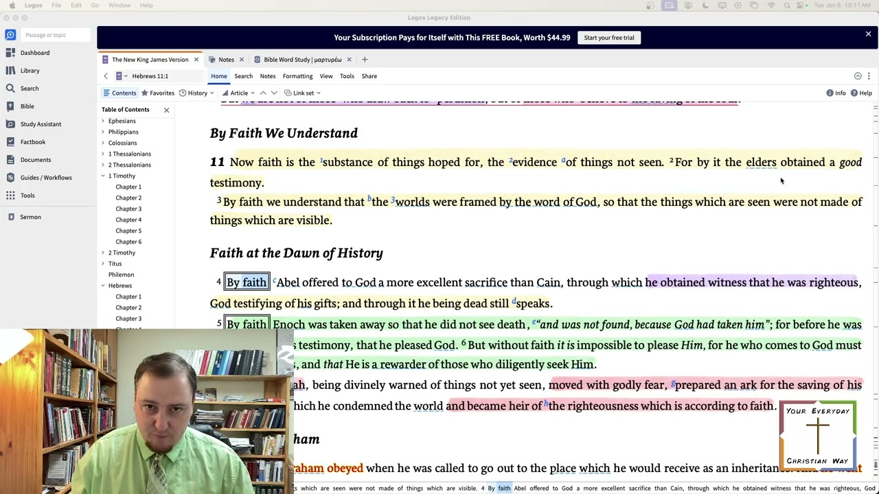Collapse Hebrews in the contents tree
The image size is (879, 494).
(103, 285)
